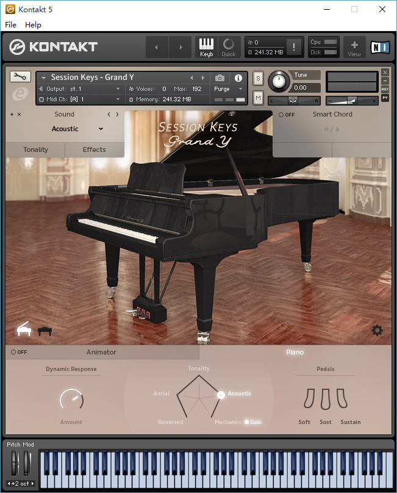Go to previous browser item arrow in header
Viewport: 397px width, 493px height.
click(156, 47)
